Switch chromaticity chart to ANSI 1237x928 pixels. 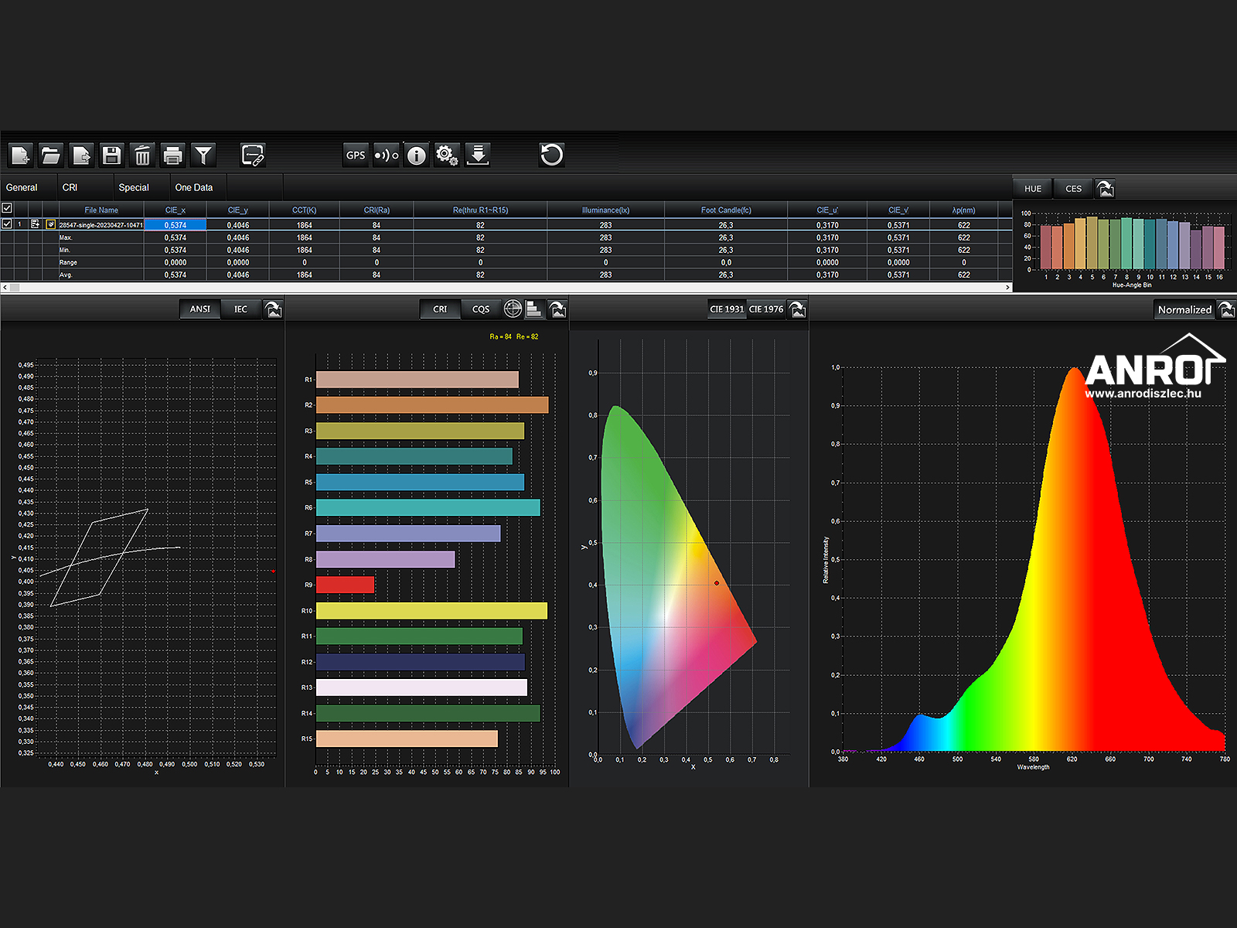(x=200, y=309)
